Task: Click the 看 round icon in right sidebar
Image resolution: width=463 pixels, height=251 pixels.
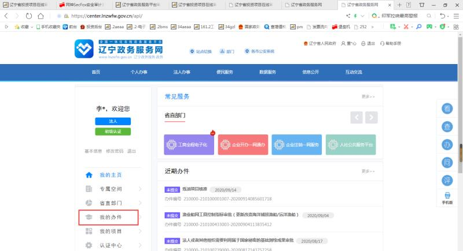Action: click(447, 109)
